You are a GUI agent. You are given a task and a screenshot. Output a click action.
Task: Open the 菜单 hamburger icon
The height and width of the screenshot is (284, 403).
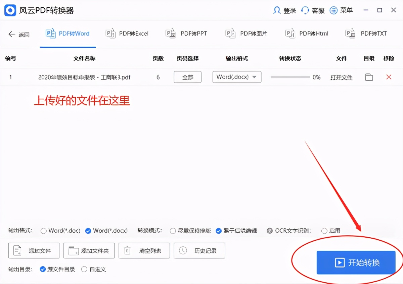tap(333, 10)
